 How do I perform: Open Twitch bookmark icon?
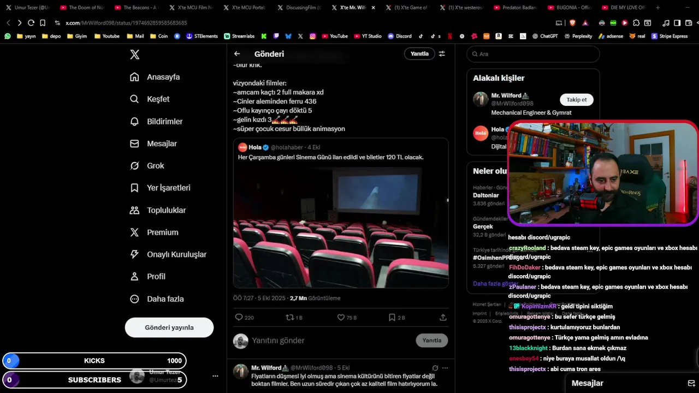coord(276,36)
